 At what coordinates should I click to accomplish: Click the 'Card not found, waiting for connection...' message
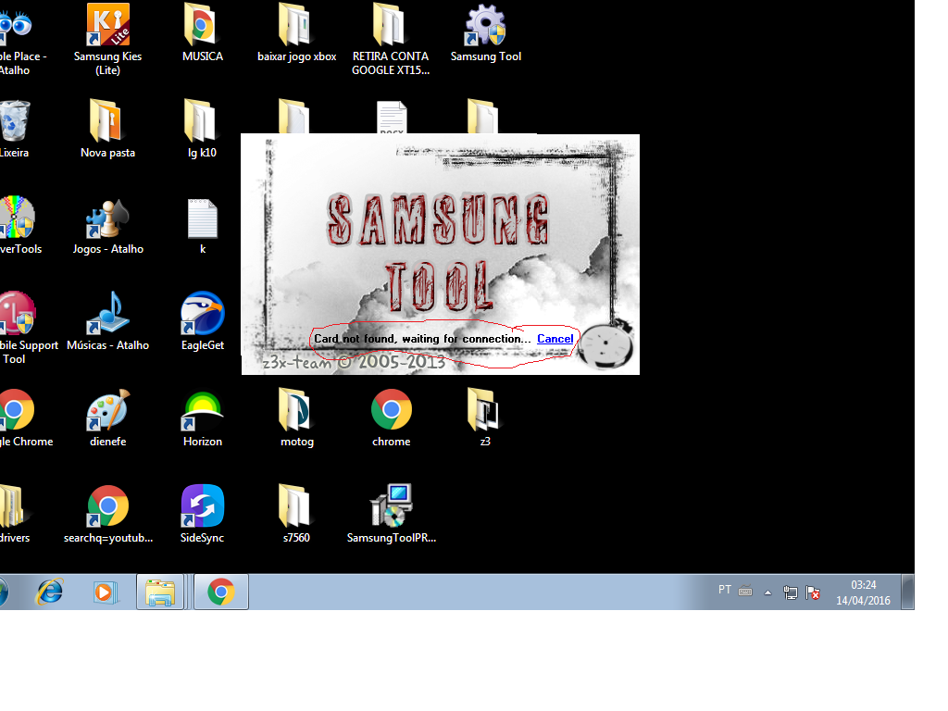pyautogui.click(x=422, y=339)
